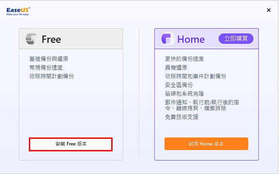The height and width of the screenshot is (174, 279).
Task: Select the Free heading text
Action: coord(51,39)
